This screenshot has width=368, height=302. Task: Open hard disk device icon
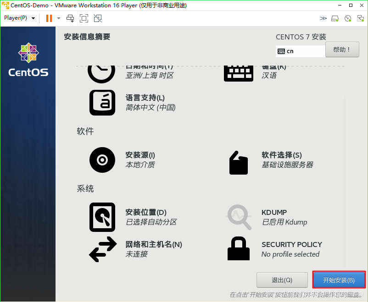pos(335,18)
